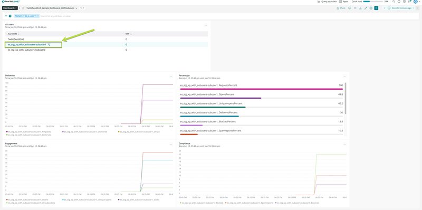Click the filter funnel icon in filter bar
This screenshot has height=210, width=422.
click(x=6, y=16)
